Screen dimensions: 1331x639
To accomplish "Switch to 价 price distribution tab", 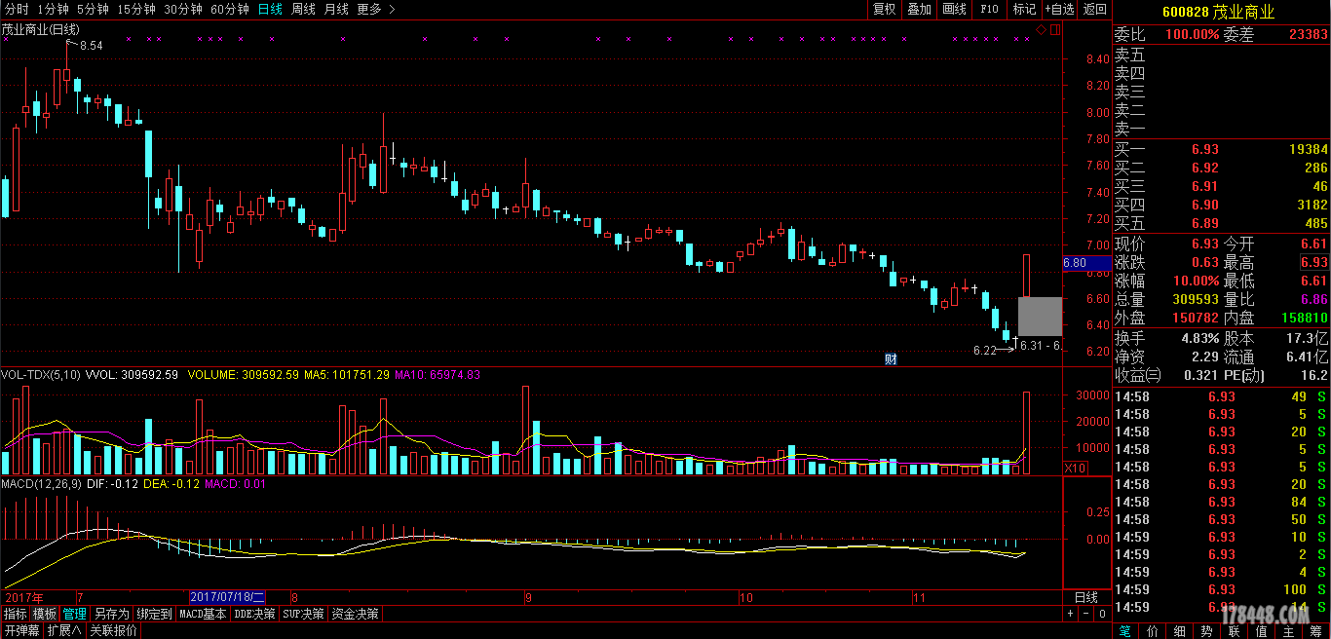I will 1153,631.
